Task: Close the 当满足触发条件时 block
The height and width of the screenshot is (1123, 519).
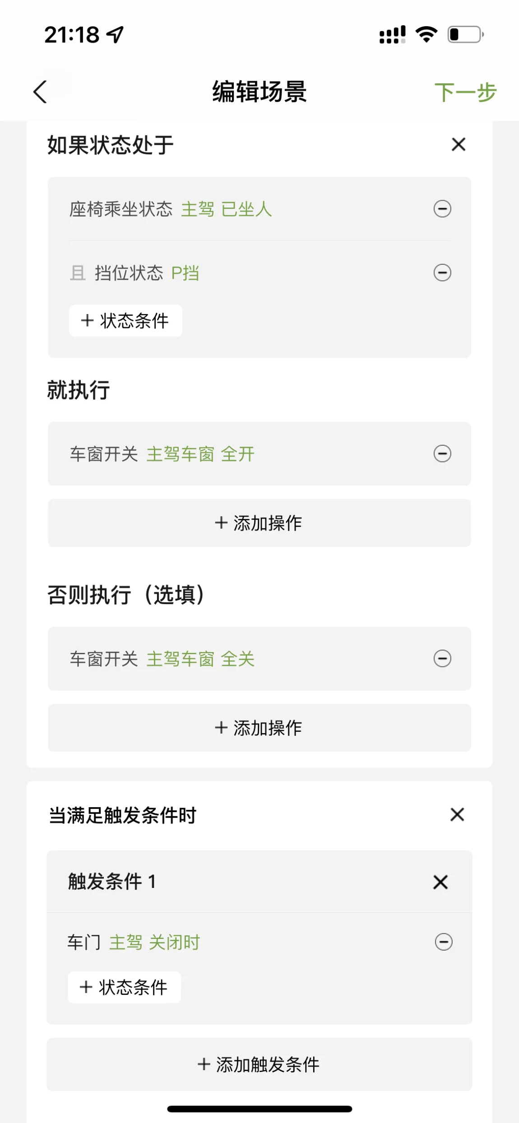Action: [x=457, y=815]
